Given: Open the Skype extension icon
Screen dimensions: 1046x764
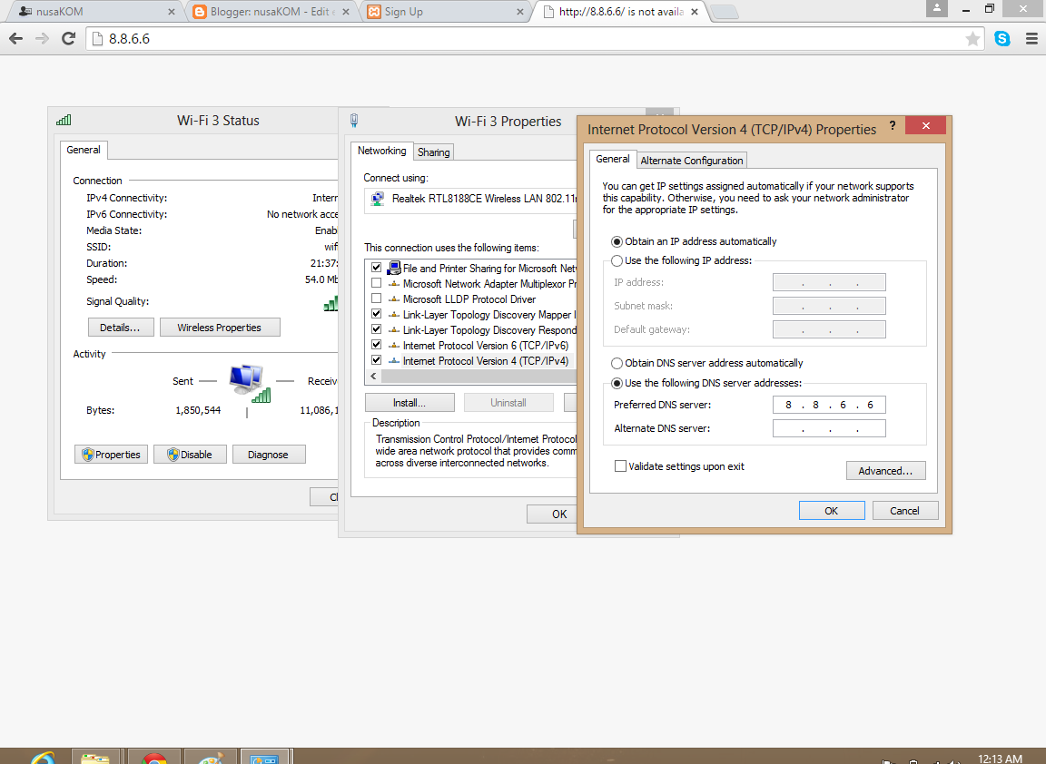Looking at the screenshot, I should point(1002,39).
